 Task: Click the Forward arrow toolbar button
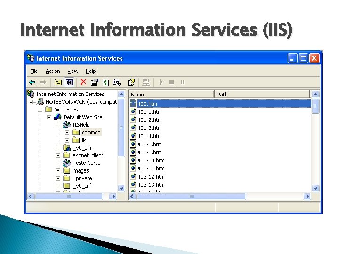(x=43, y=82)
